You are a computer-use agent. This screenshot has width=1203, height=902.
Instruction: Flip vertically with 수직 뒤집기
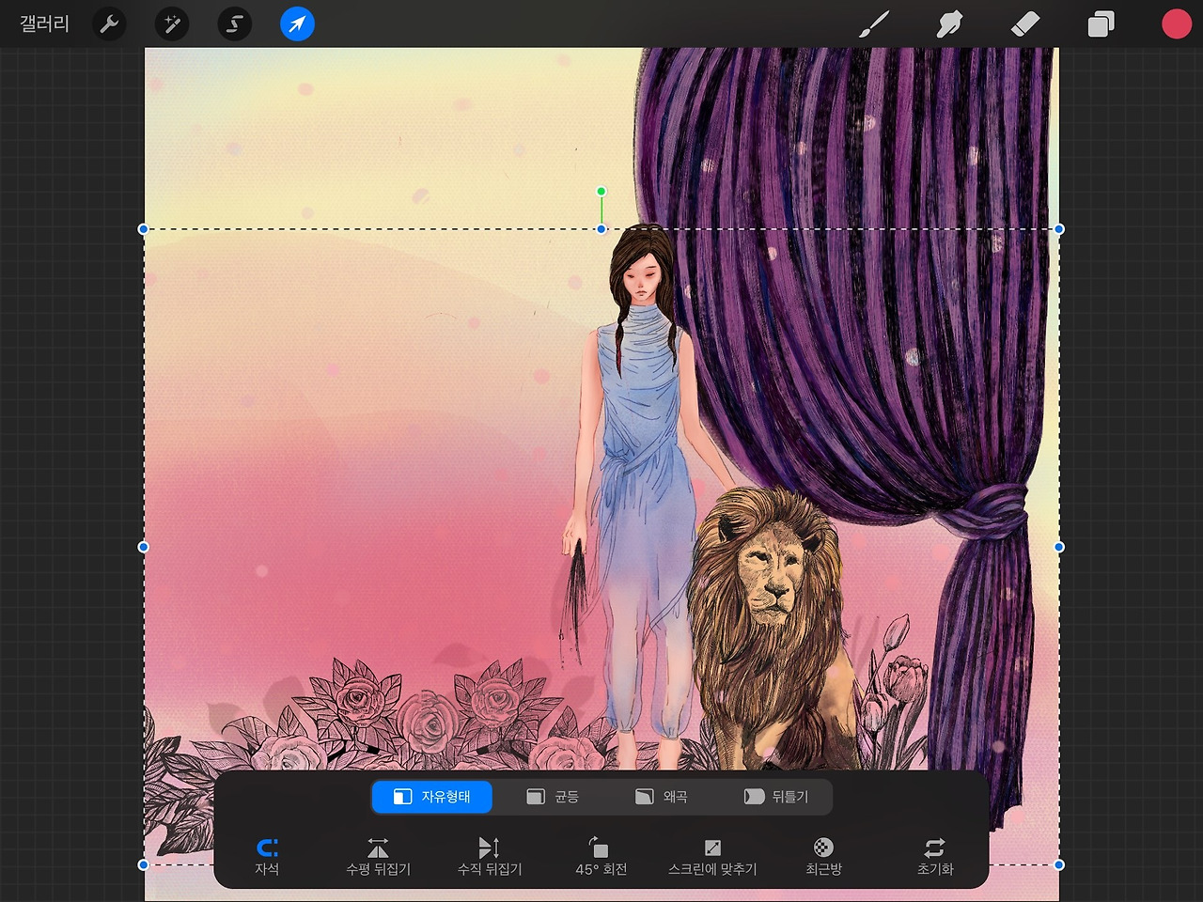[490, 857]
